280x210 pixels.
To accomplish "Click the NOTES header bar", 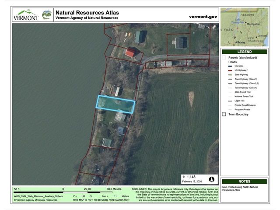I will pyautogui.click(x=244, y=181).
